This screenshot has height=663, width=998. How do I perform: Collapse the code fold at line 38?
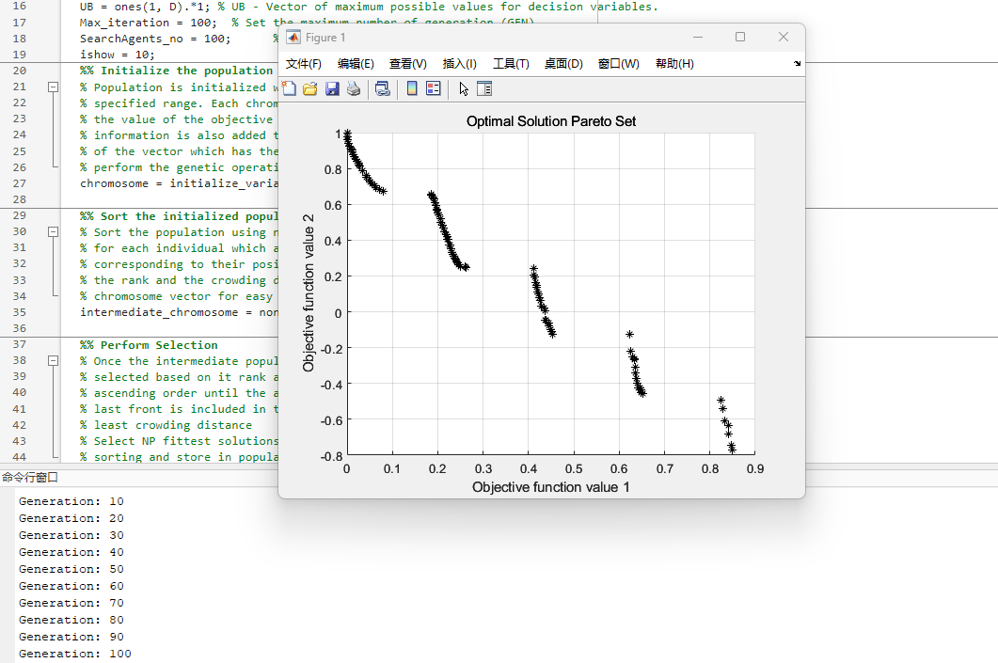coord(53,361)
